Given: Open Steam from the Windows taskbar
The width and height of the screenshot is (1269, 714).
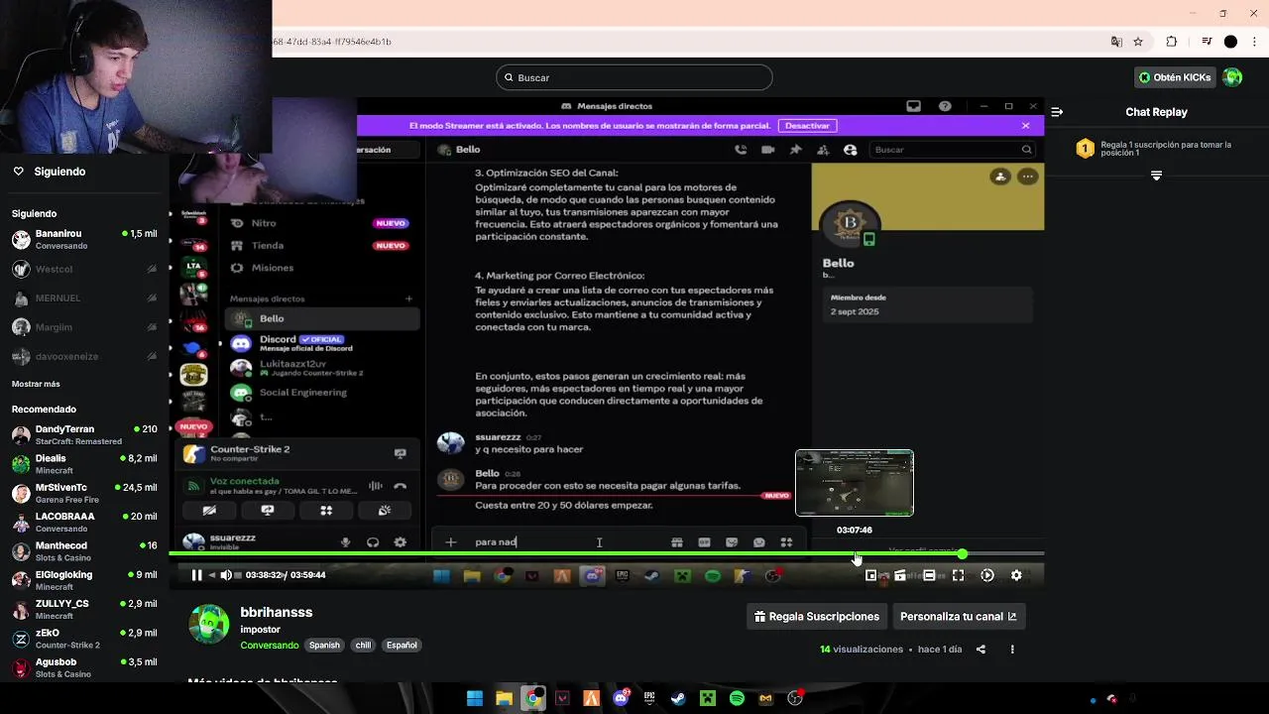Looking at the screenshot, I should [678, 698].
